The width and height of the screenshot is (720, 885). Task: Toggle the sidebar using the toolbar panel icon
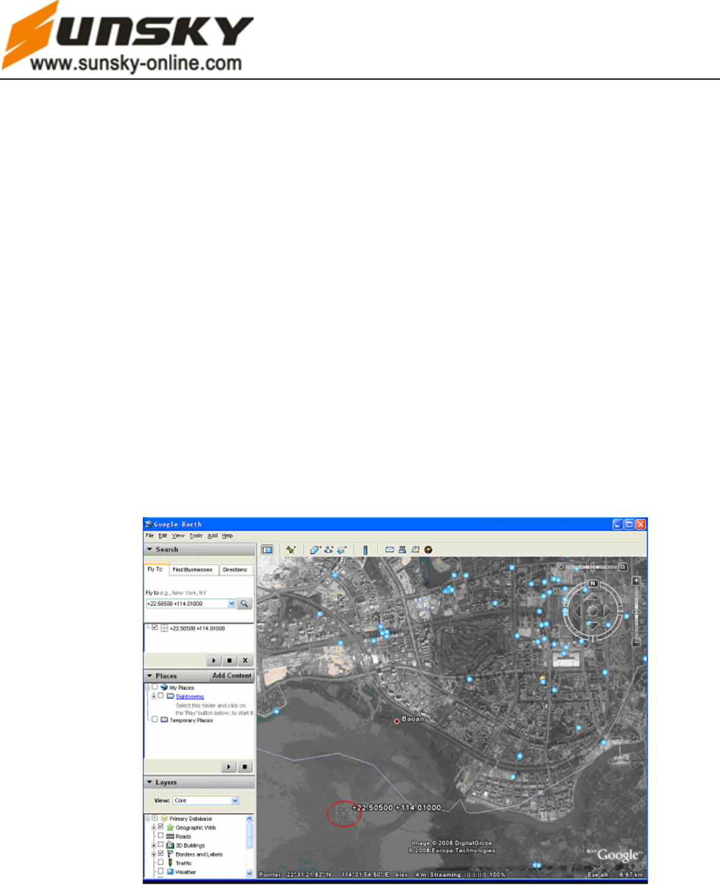pos(267,550)
